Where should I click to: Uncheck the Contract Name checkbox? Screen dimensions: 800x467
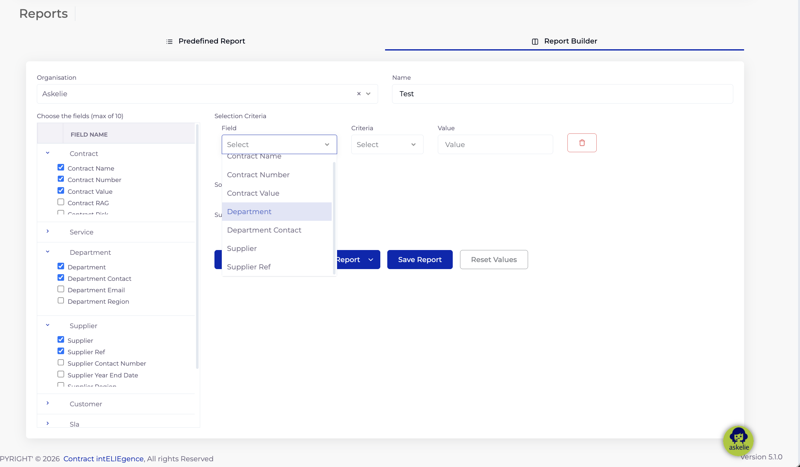point(61,167)
